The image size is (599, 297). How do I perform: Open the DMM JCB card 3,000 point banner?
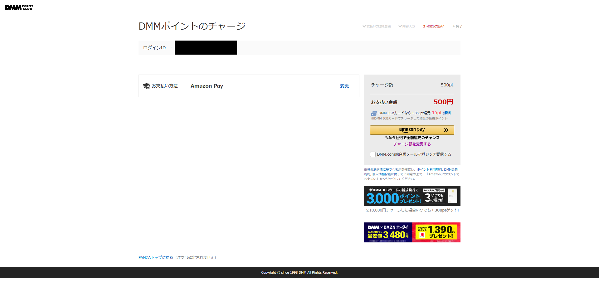(412, 196)
